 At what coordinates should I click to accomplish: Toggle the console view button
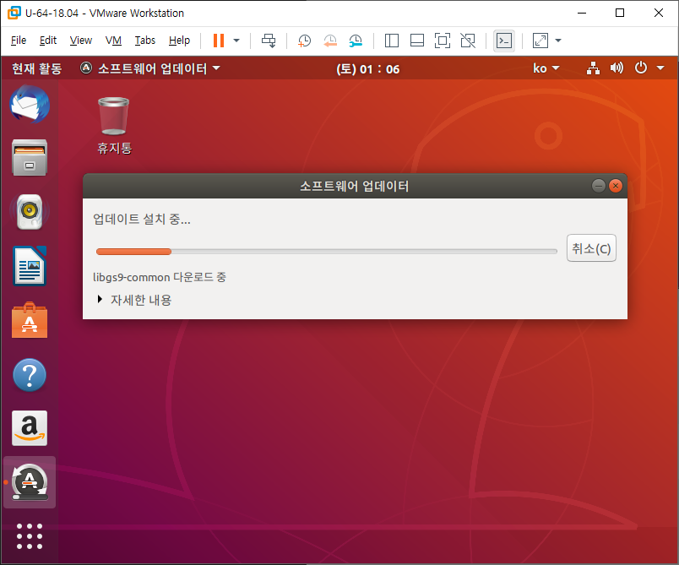click(504, 41)
